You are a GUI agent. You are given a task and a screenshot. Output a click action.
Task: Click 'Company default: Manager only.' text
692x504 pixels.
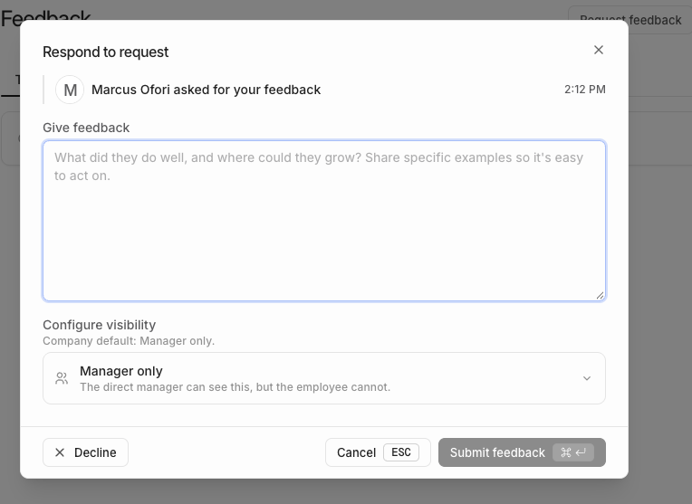pyautogui.click(x=129, y=341)
